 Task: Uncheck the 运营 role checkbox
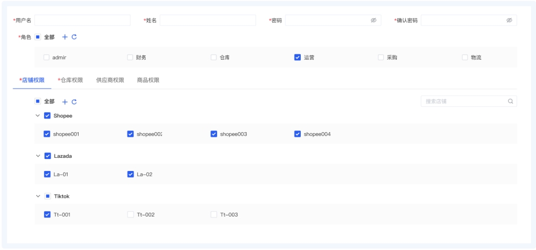297,58
